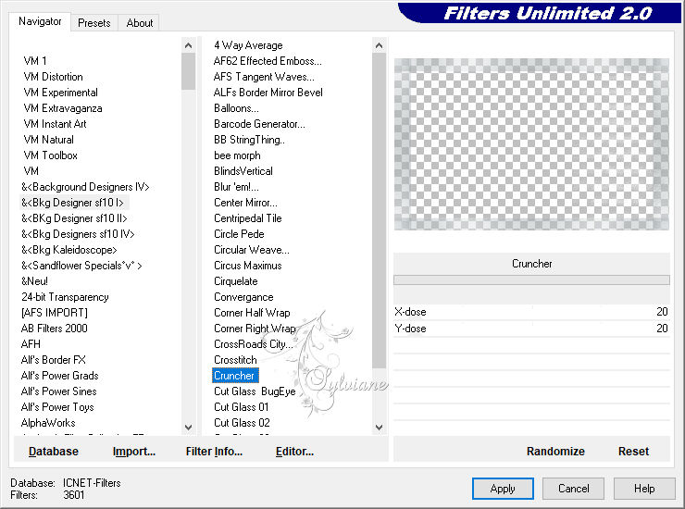Pick ALFs Border Mirror Bevel filter
Image resolution: width=685 pixels, height=509 pixels.
268,93
